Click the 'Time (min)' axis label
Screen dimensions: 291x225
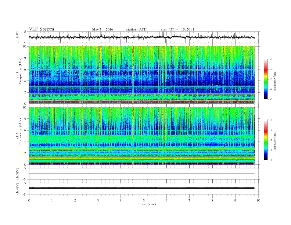coord(147,204)
